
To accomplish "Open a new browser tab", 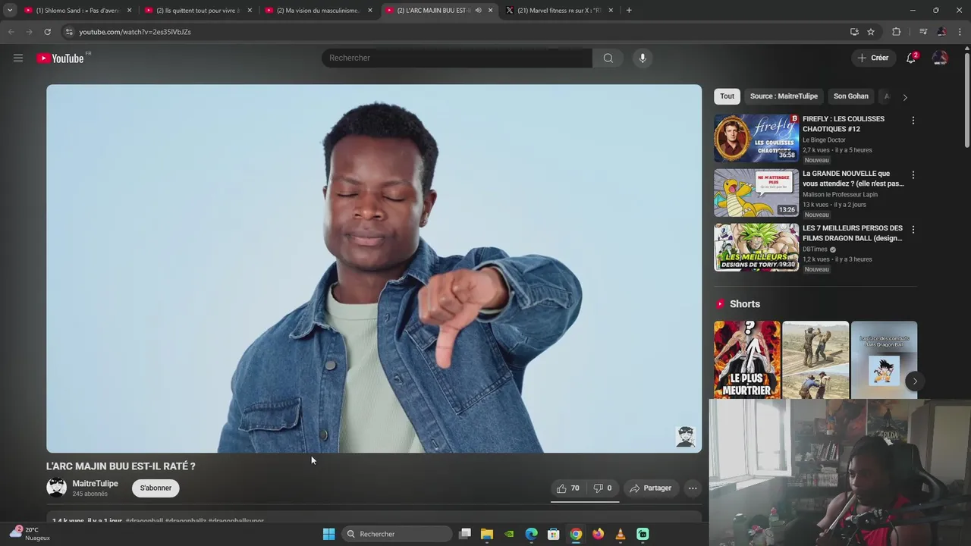I will (x=629, y=11).
